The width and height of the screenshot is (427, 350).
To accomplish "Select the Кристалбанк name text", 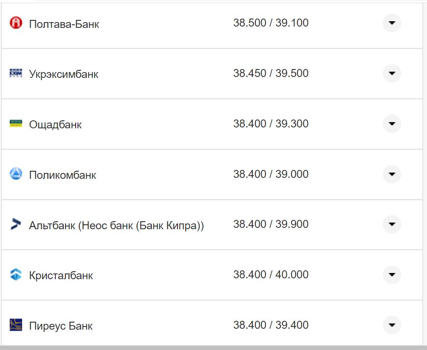I will coord(61,276).
